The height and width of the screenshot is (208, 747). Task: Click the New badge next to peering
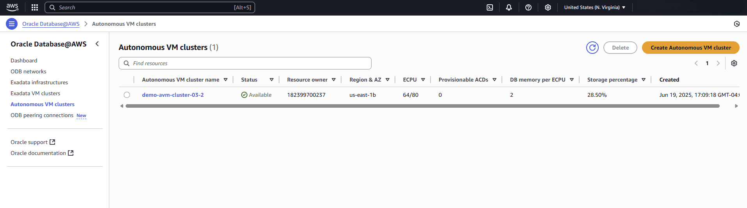click(81, 116)
